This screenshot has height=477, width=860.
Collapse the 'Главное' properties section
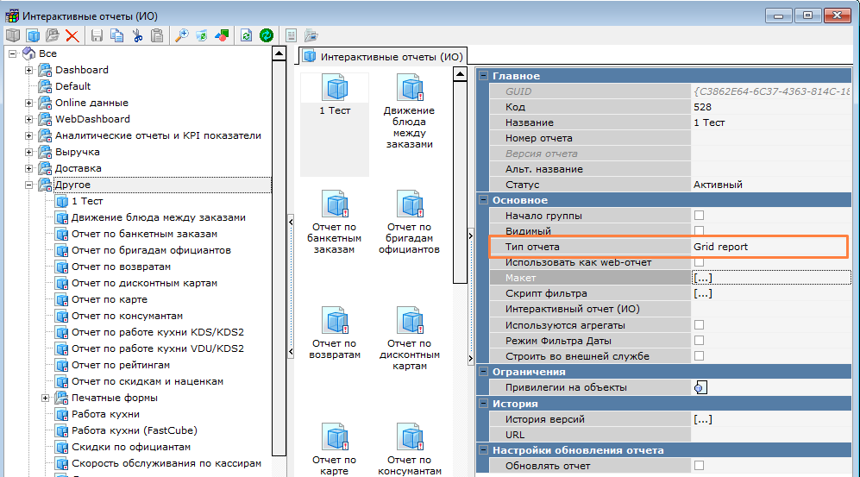(x=484, y=77)
